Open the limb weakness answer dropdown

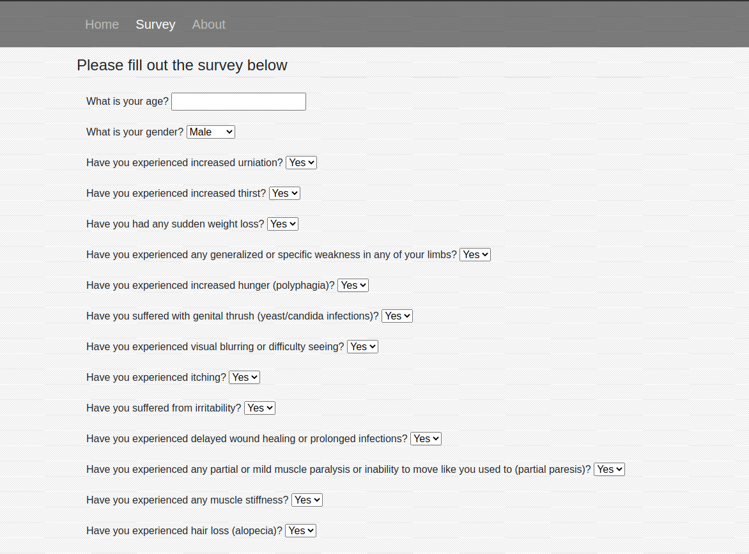pos(475,254)
